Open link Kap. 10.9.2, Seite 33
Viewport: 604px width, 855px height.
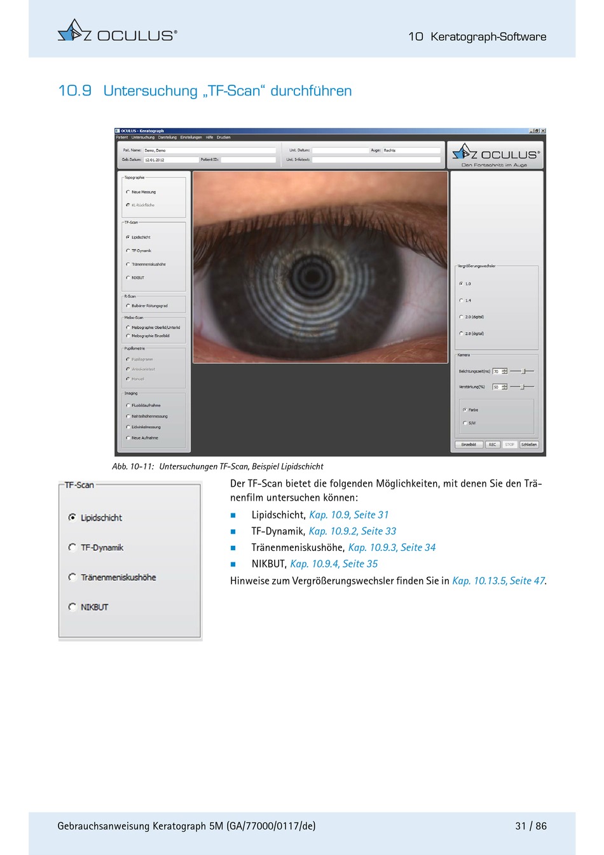point(352,531)
